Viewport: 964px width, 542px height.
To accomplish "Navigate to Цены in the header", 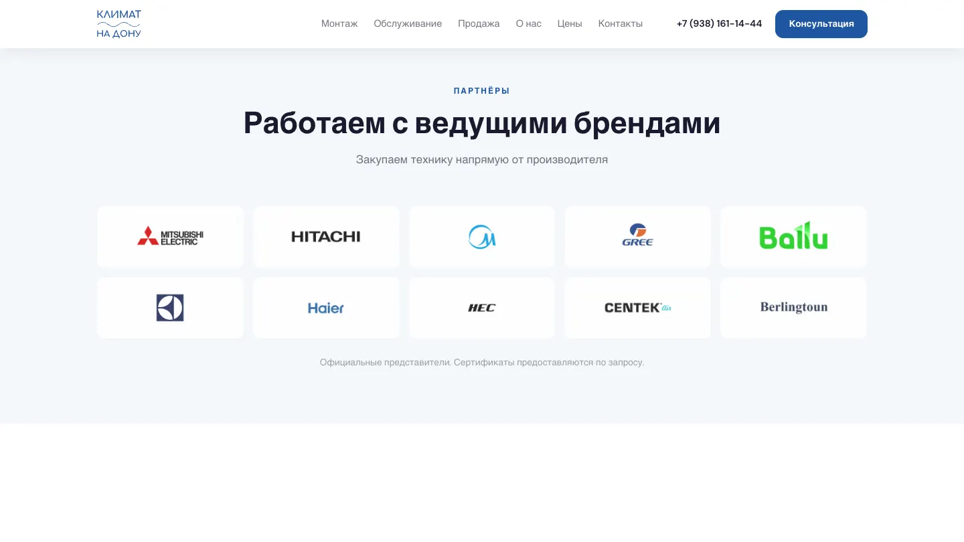I will coord(570,23).
